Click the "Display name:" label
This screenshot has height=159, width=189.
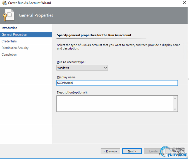(x=67, y=77)
